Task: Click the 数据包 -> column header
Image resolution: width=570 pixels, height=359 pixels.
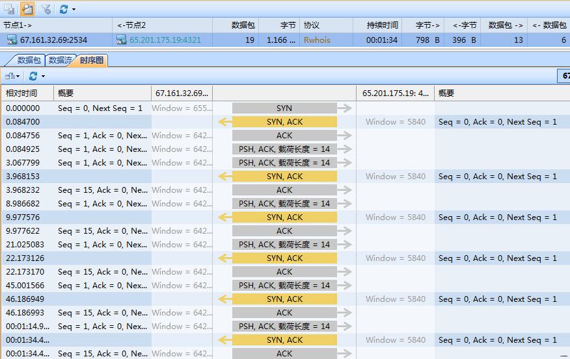Action: (504, 25)
